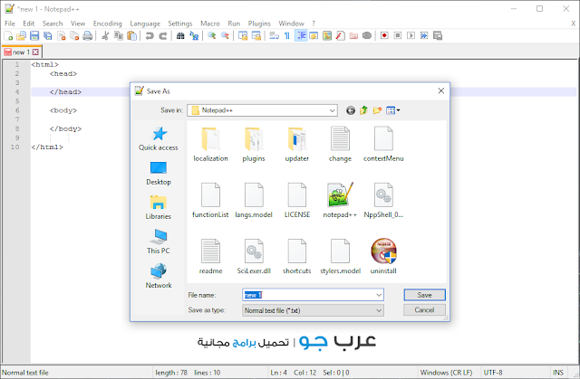Click the Save button

tap(424, 295)
